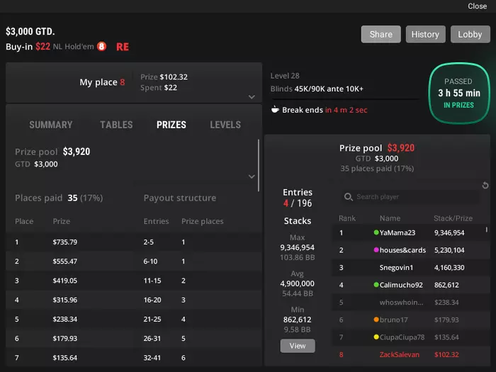
Task: Select YaMama23 in the player list
Action: click(x=410, y=232)
